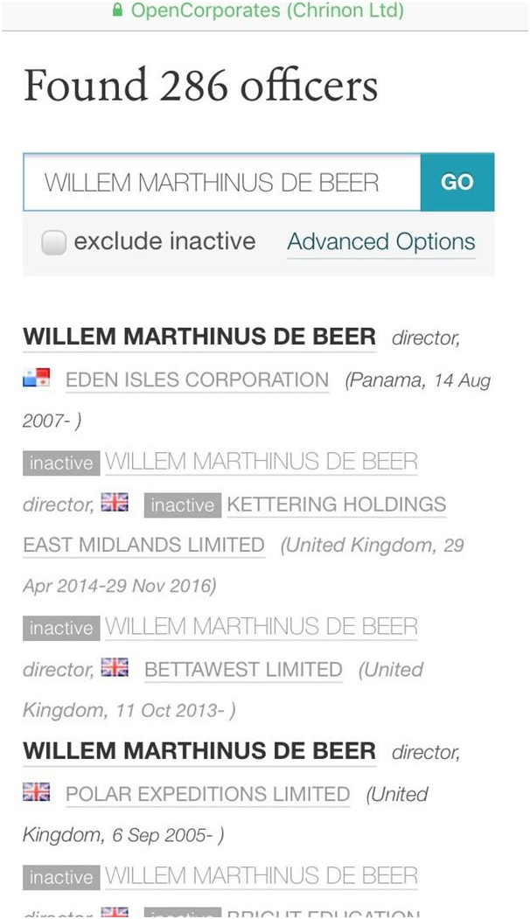Open BETTAWEST LIMITED company page
530x919 pixels.
[x=243, y=670]
